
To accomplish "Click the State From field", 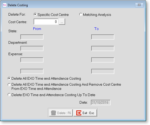I will point(32,37).
